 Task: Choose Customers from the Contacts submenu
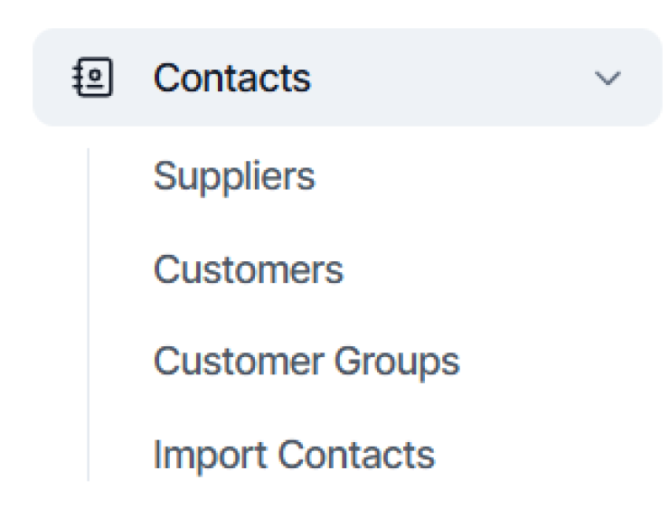tap(249, 269)
